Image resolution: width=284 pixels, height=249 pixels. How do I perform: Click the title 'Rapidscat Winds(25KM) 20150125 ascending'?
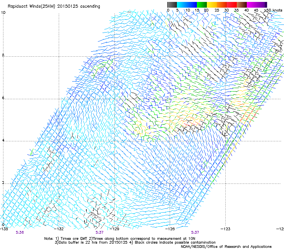point(54,7)
